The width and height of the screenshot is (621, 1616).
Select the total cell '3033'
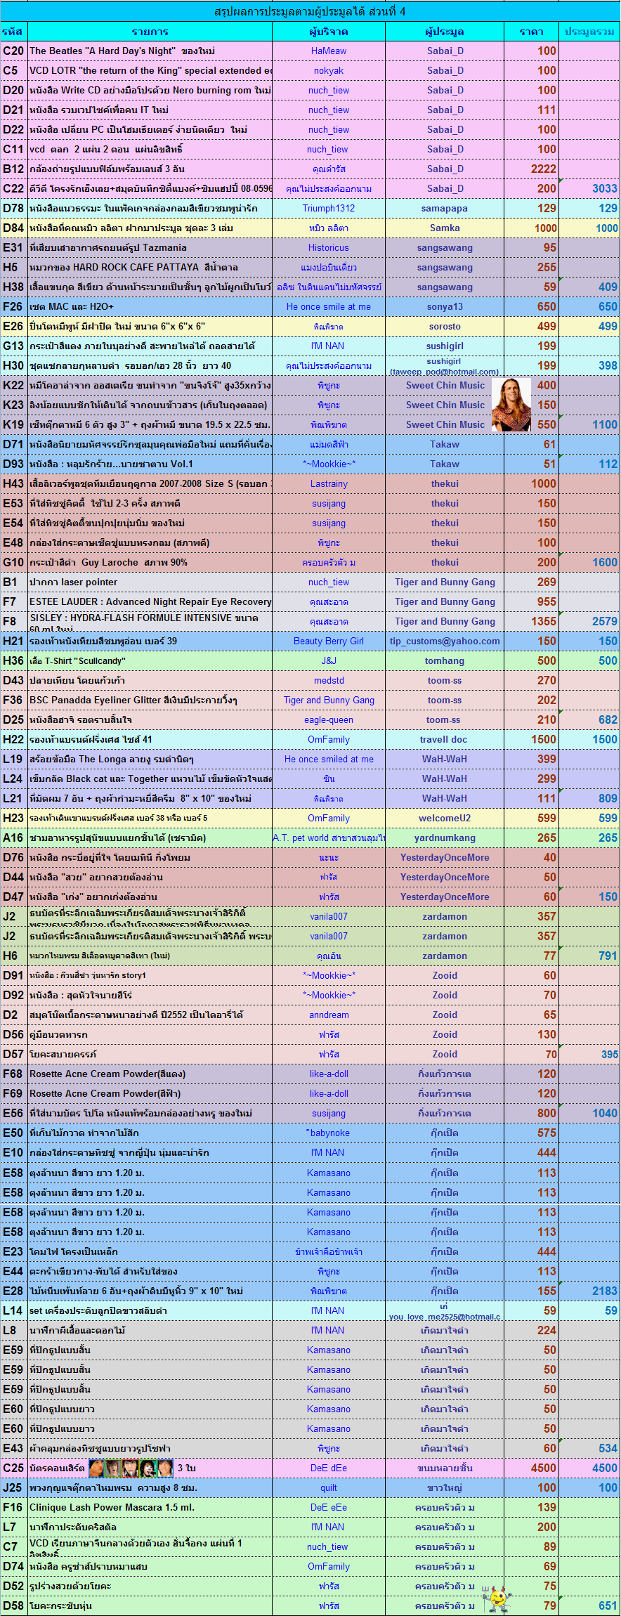tap(589, 188)
